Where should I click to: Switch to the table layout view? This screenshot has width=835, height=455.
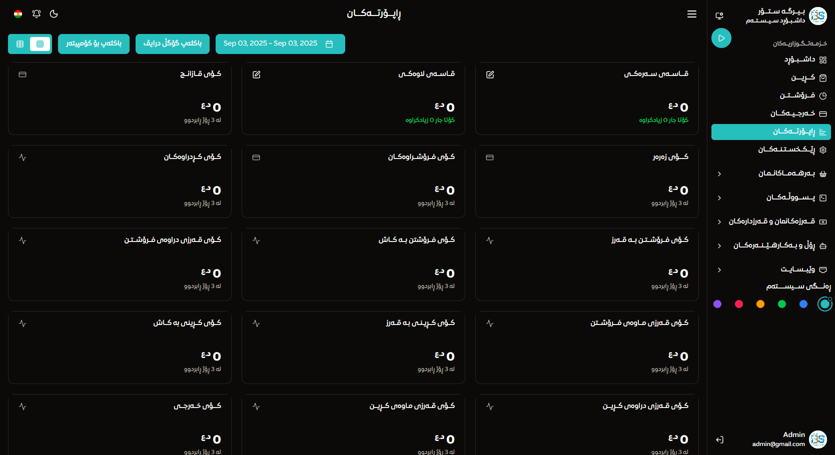(20, 44)
